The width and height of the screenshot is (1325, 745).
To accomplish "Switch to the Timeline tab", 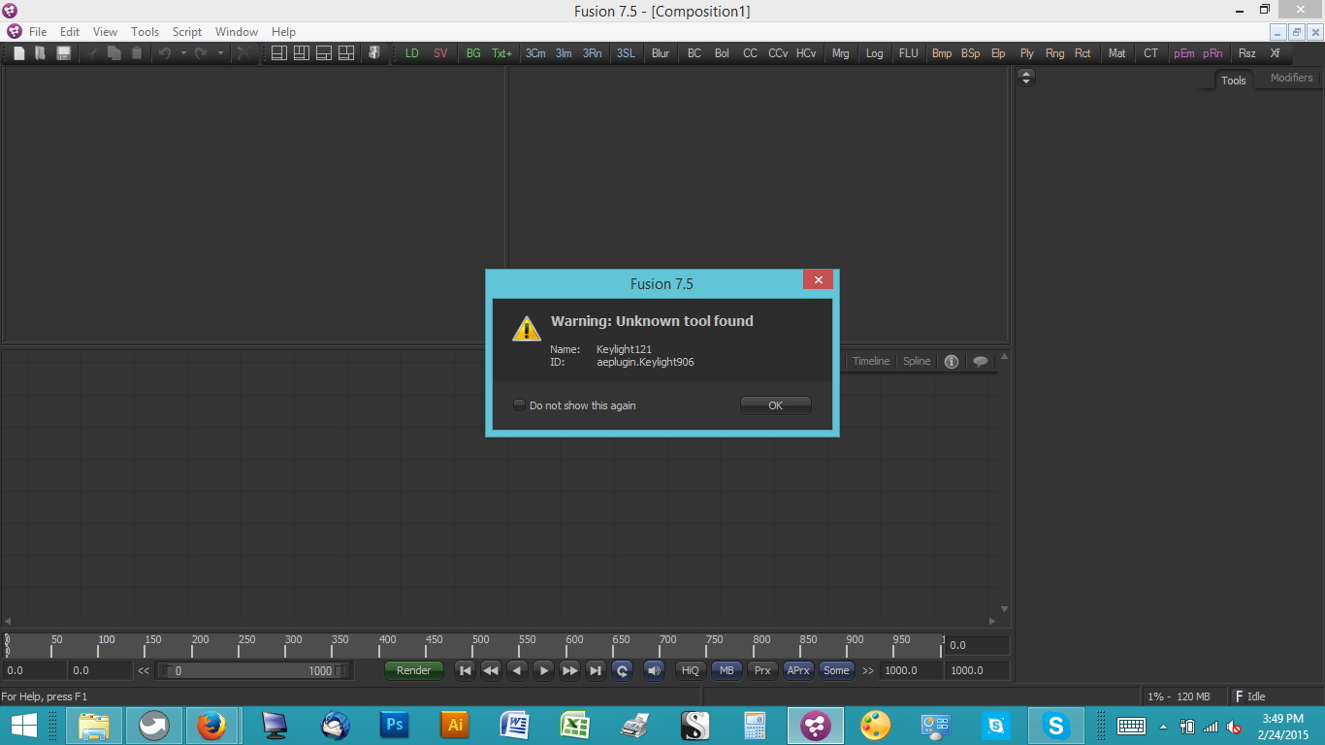I will [x=871, y=361].
